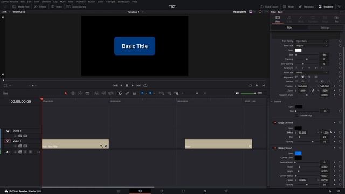The image size is (345, 194).
Task: Adjust the green monitor volume slider
Action: coord(248,93)
